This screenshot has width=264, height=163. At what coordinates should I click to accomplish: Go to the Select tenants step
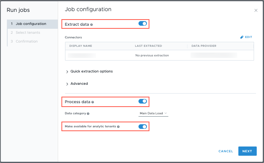pyautogui.click(x=28, y=33)
